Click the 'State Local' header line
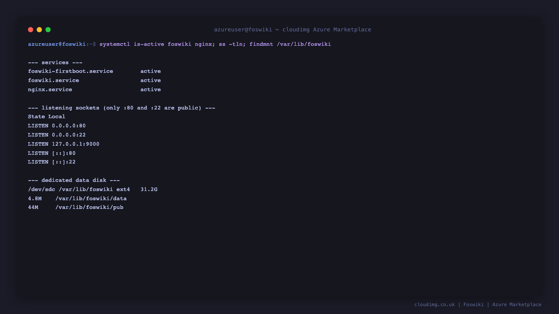 tap(47, 117)
